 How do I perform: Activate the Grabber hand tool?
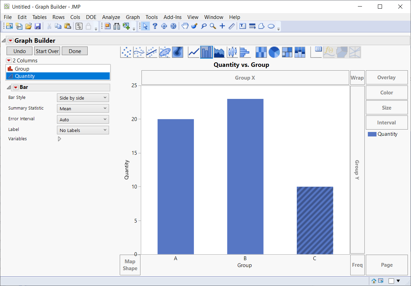[x=185, y=26]
